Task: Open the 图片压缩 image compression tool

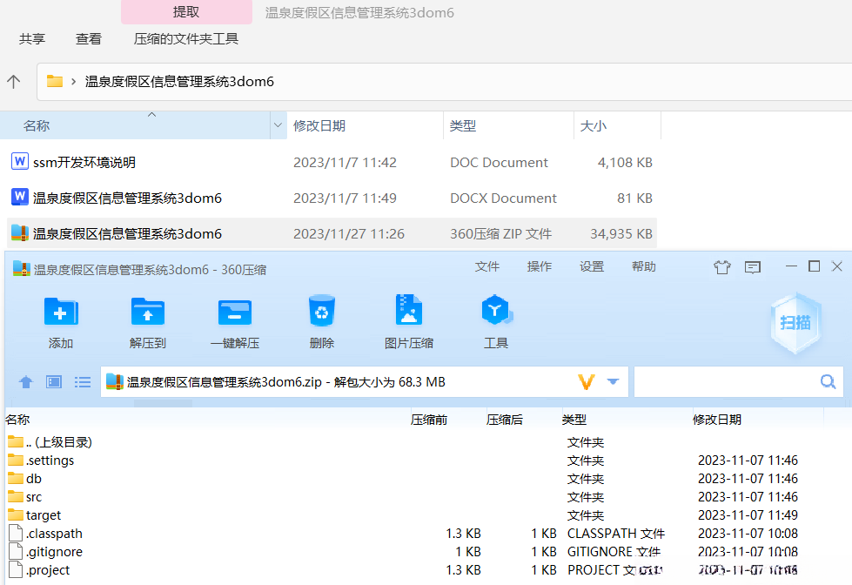Action: click(409, 310)
